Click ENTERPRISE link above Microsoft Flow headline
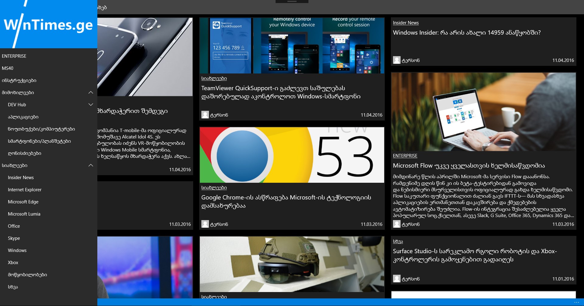Viewport: 584px width, 306px height. (x=405, y=156)
